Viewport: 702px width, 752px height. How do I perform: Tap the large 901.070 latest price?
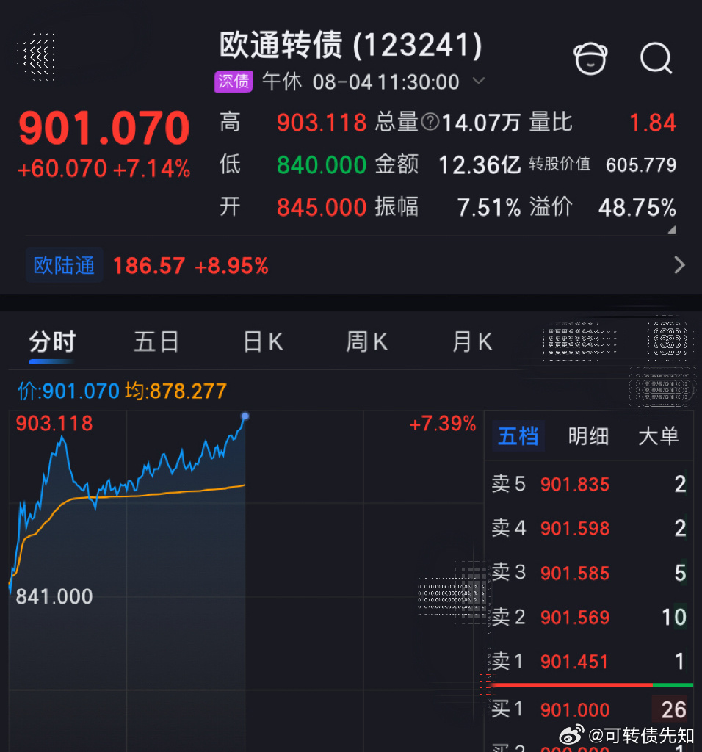[x=104, y=128]
